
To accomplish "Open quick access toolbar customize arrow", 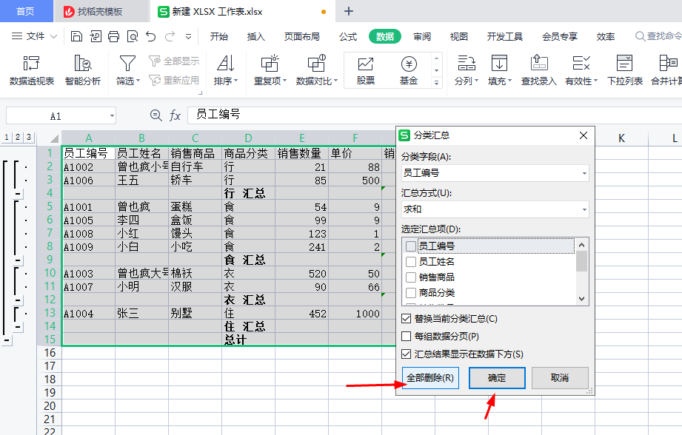I will click(x=188, y=36).
